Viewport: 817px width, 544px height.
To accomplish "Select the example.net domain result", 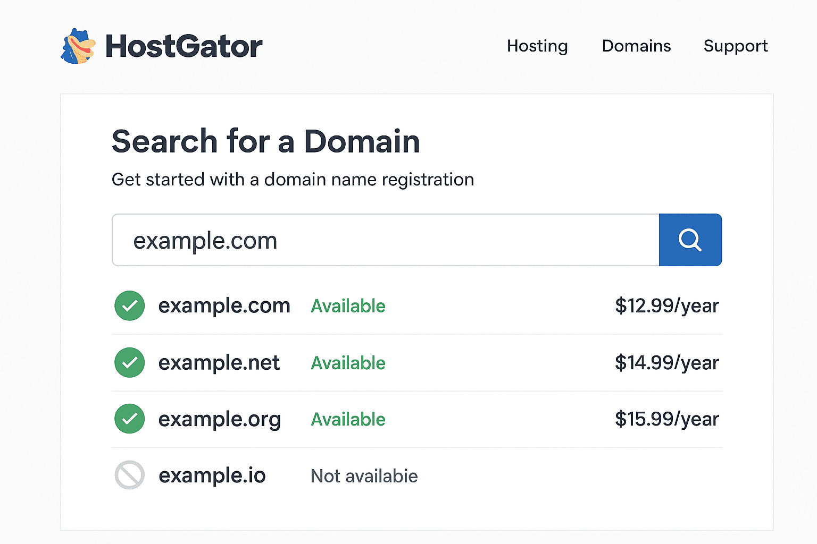I will pos(219,363).
